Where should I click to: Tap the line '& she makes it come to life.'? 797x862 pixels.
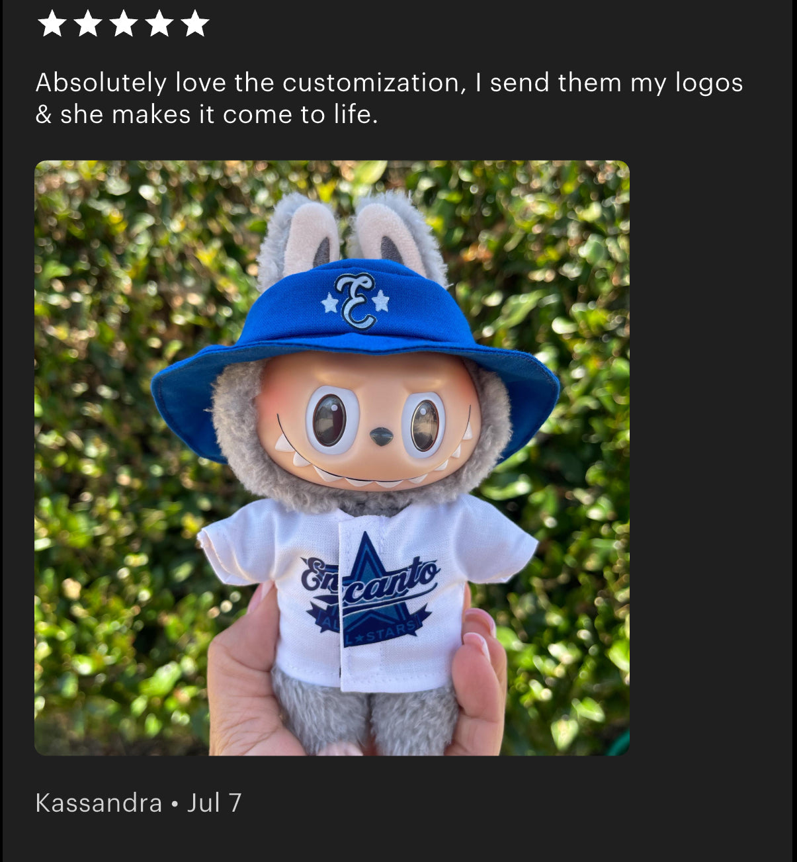(206, 114)
